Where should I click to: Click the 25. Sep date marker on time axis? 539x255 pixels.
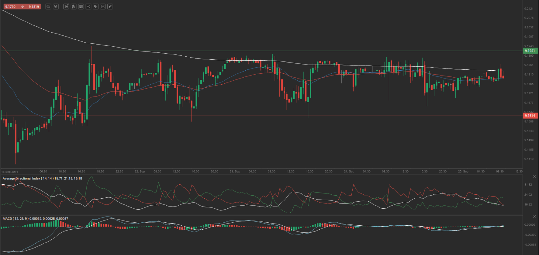point(463,171)
